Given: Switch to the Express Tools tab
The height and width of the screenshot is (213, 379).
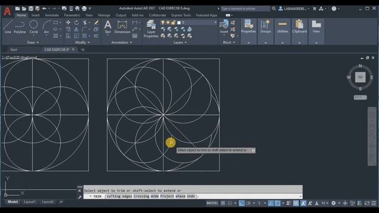Looking at the screenshot, I should click(x=181, y=15).
